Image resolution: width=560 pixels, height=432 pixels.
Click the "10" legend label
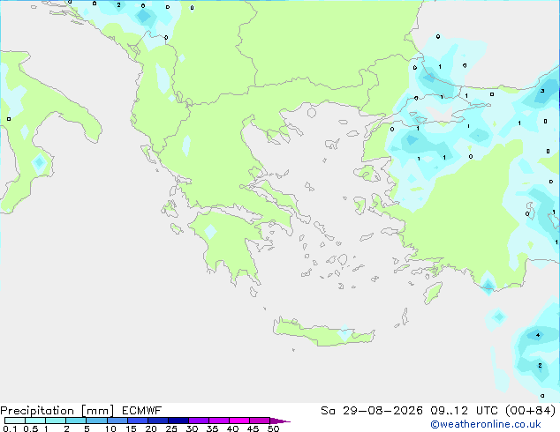click(x=110, y=428)
